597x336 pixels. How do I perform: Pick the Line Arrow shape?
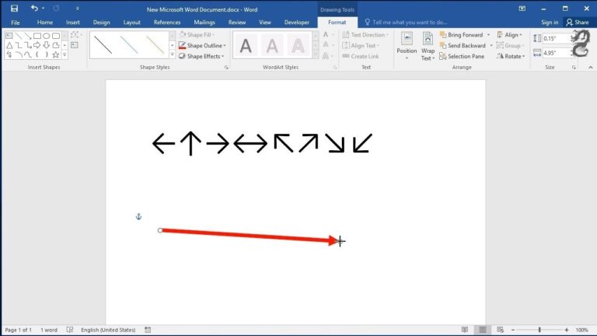(x=28, y=36)
